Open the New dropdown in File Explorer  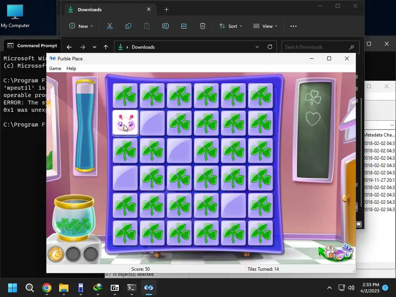[81, 26]
